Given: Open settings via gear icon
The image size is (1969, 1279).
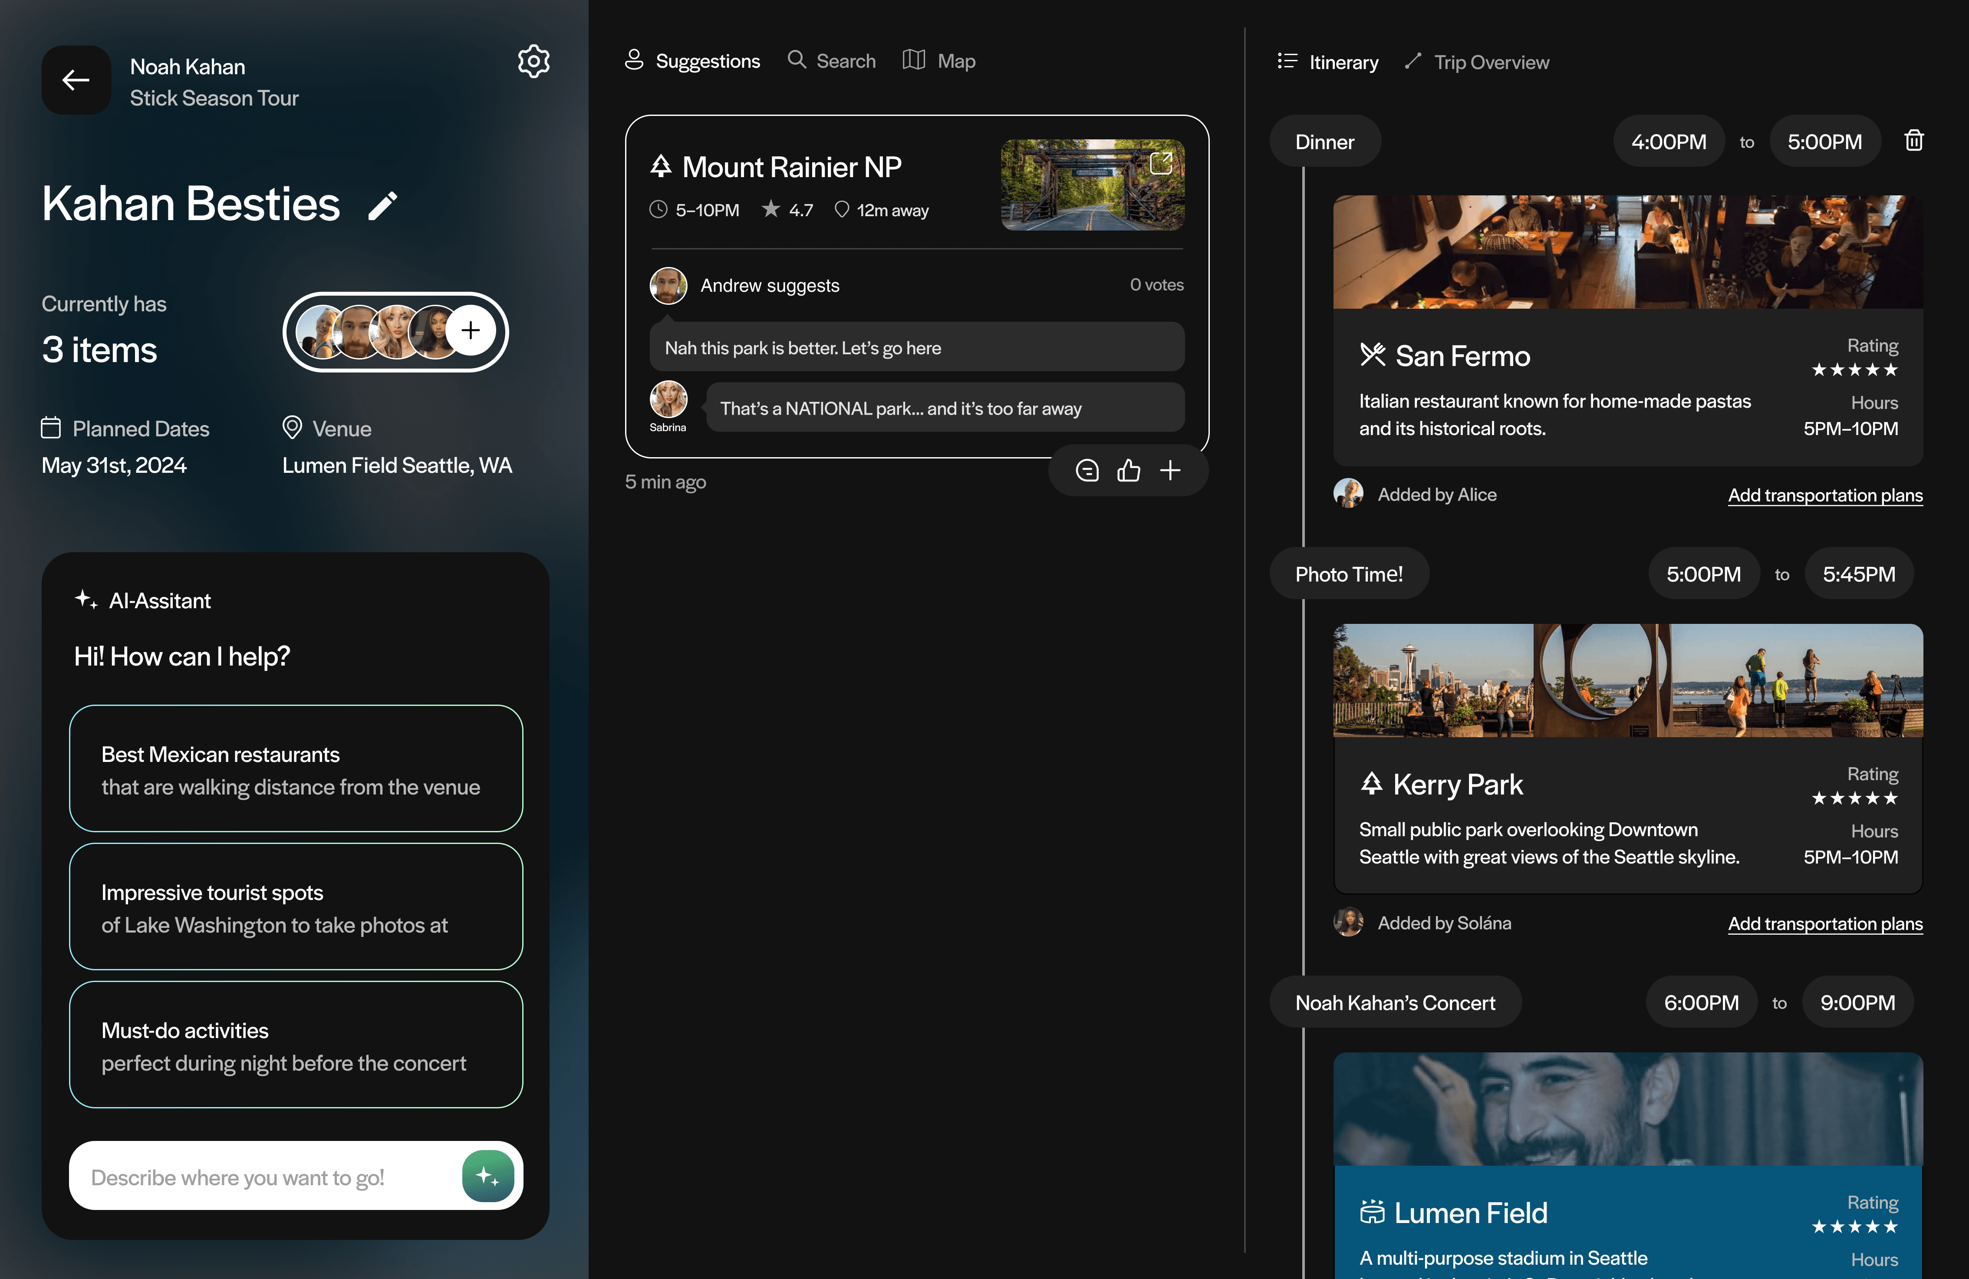Looking at the screenshot, I should 533,61.
